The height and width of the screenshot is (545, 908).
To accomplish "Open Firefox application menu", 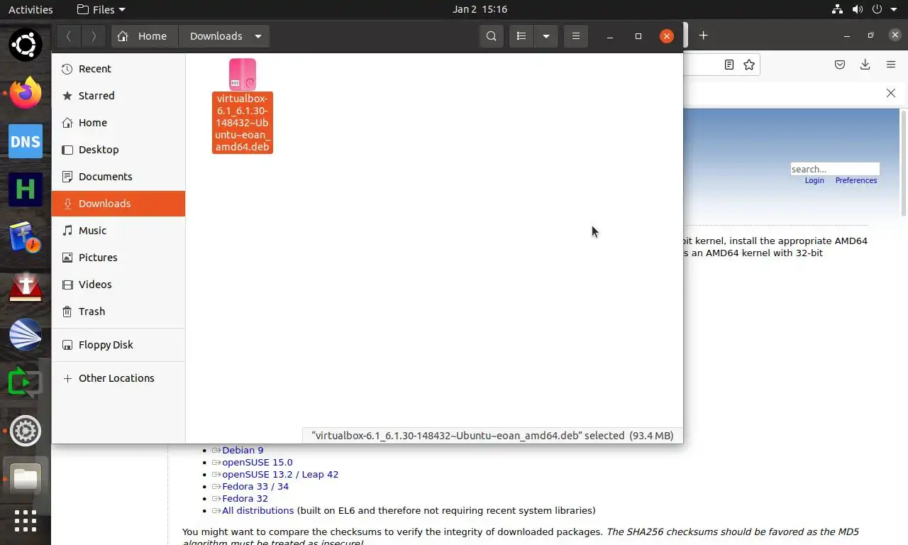I will click(891, 65).
